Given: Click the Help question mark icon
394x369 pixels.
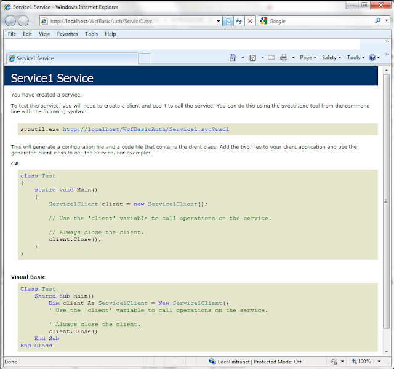Looking at the screenshot, I should pyautogui.click(x=372, y=58).
